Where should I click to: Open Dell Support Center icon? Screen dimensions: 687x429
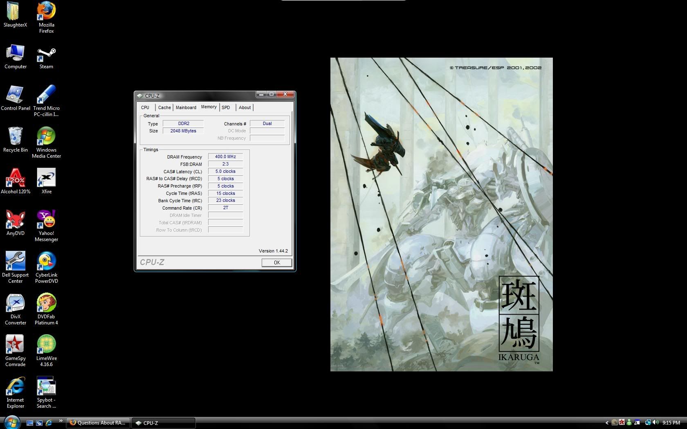(x=16, y=268)
